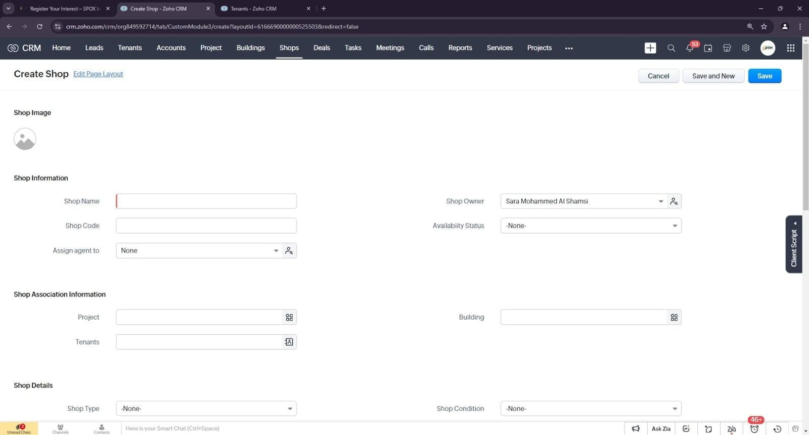This screenshot has height=435, width=809.
Task: Open the Edit Page Layout link
Action: click(98, 74)
